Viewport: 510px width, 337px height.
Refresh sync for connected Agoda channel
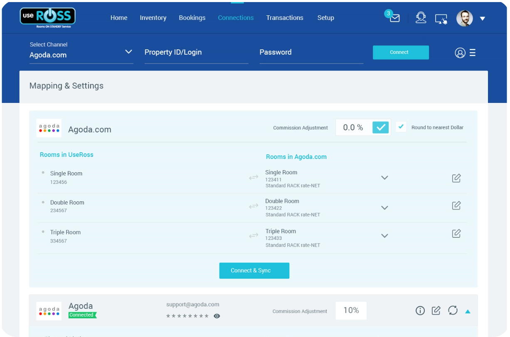pos(453,310)
